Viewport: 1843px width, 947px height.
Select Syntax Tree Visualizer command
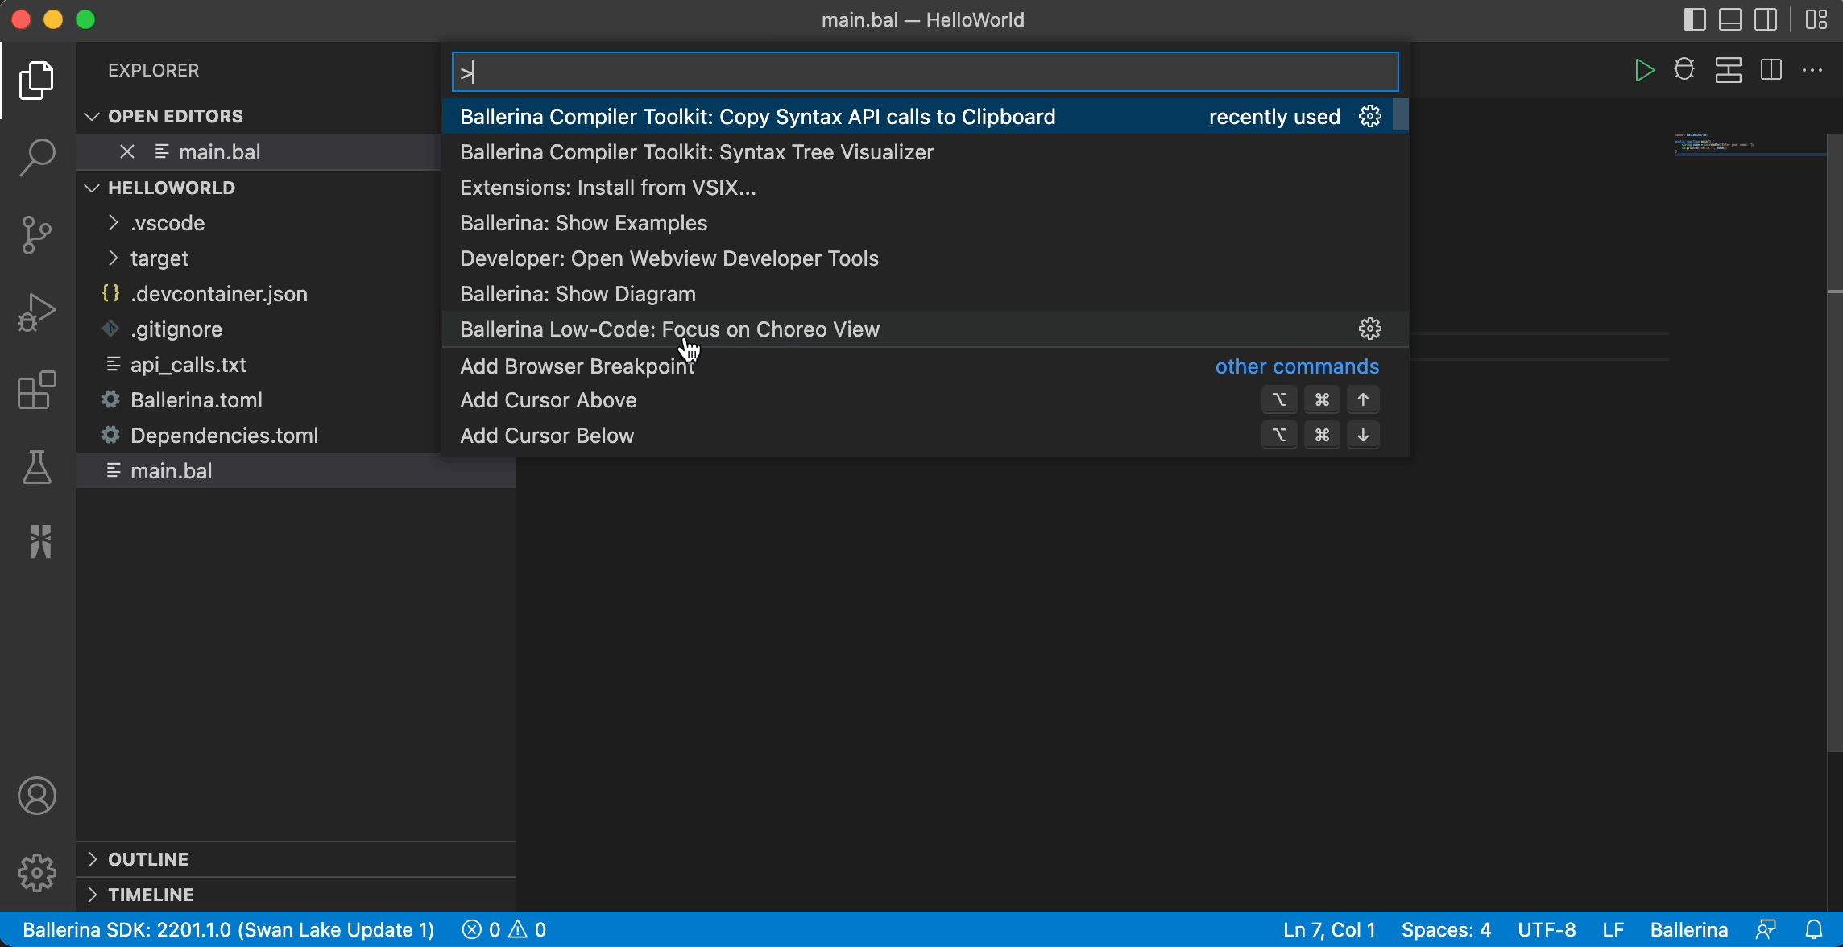697,152
